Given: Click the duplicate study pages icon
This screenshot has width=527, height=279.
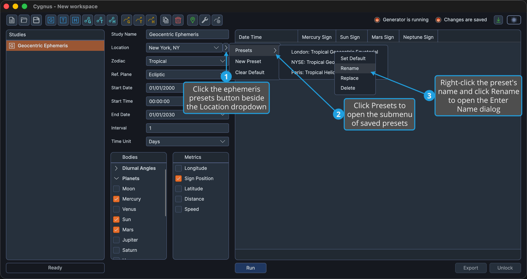Looking at the screenshot, I should [166, 20].
